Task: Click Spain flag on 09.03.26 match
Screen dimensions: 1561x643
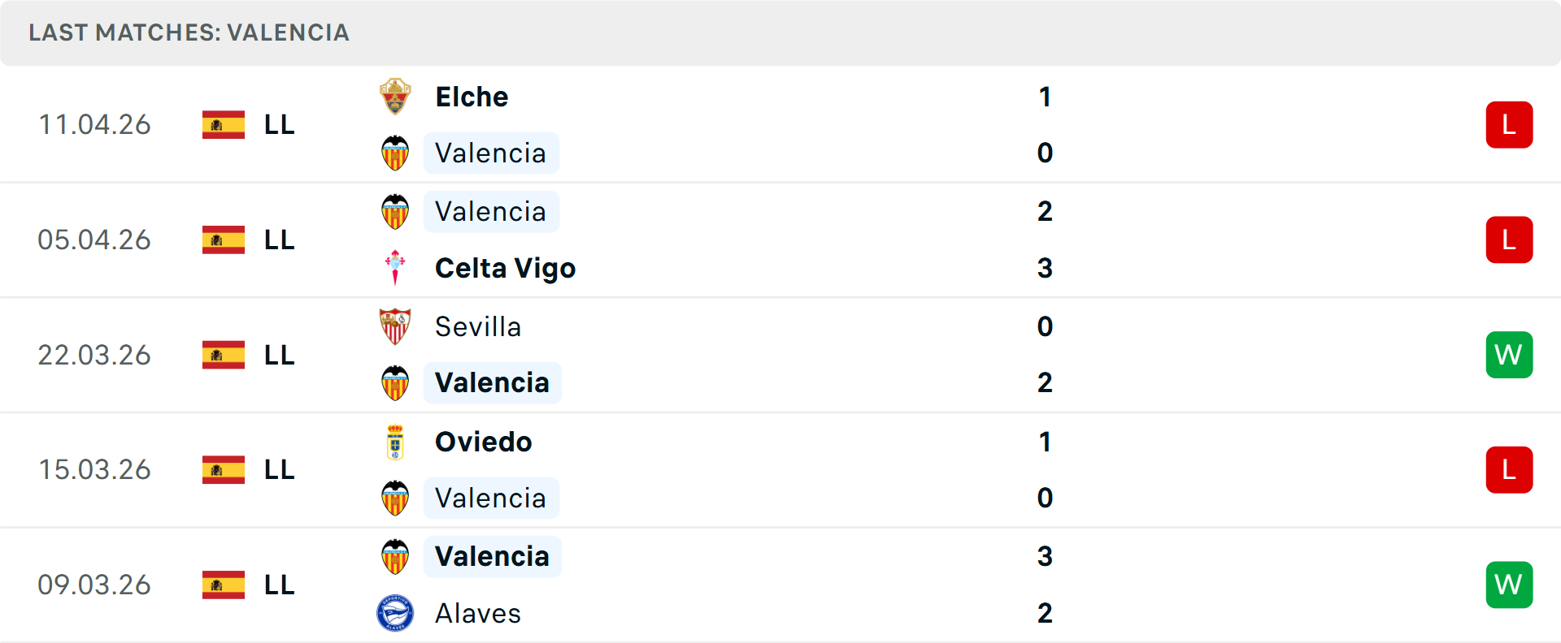Action: point(224,585)
